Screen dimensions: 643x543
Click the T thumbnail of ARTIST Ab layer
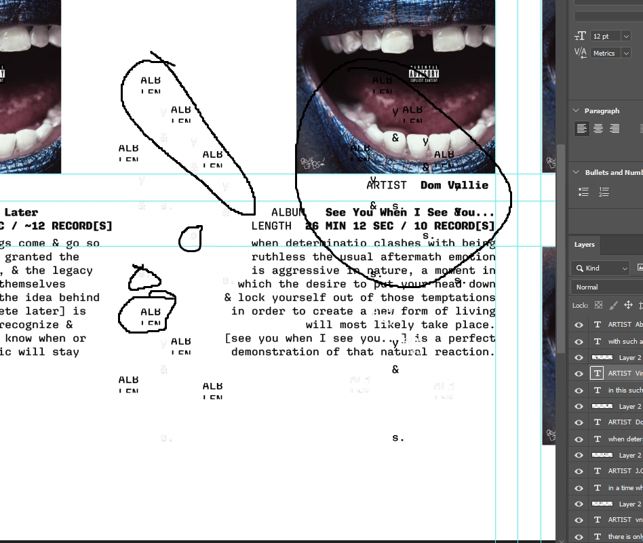[598, 325]
